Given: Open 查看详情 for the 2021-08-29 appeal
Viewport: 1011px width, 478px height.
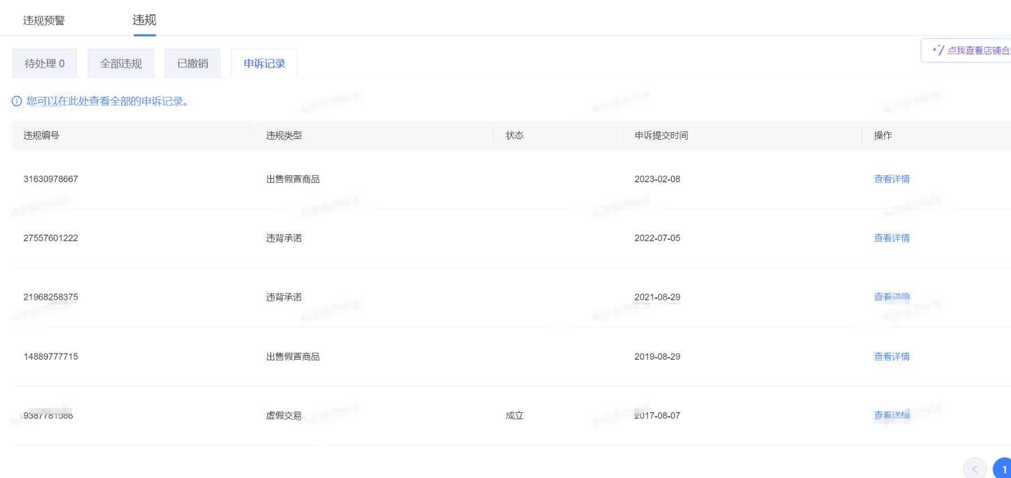Looking at the screenshot, I should [892, 298].
